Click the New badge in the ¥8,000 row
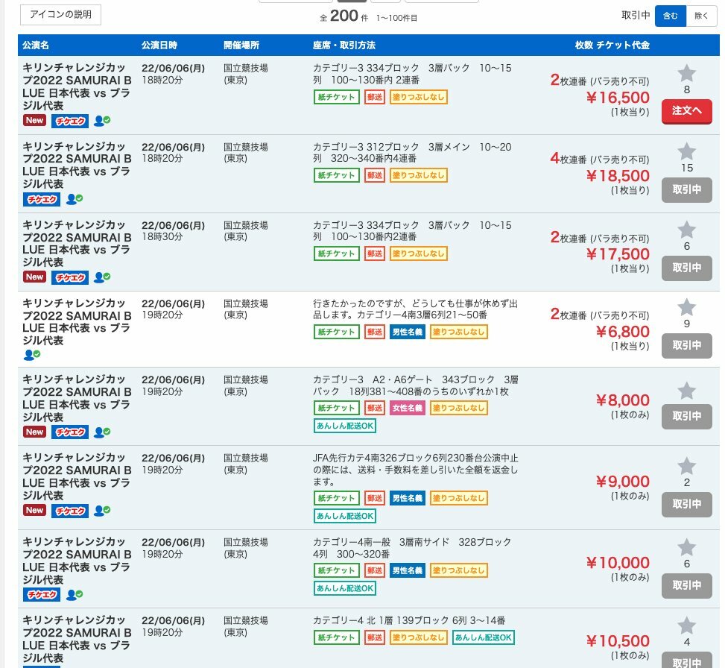This screenshot has width=725, height=668. pos(35,432)
